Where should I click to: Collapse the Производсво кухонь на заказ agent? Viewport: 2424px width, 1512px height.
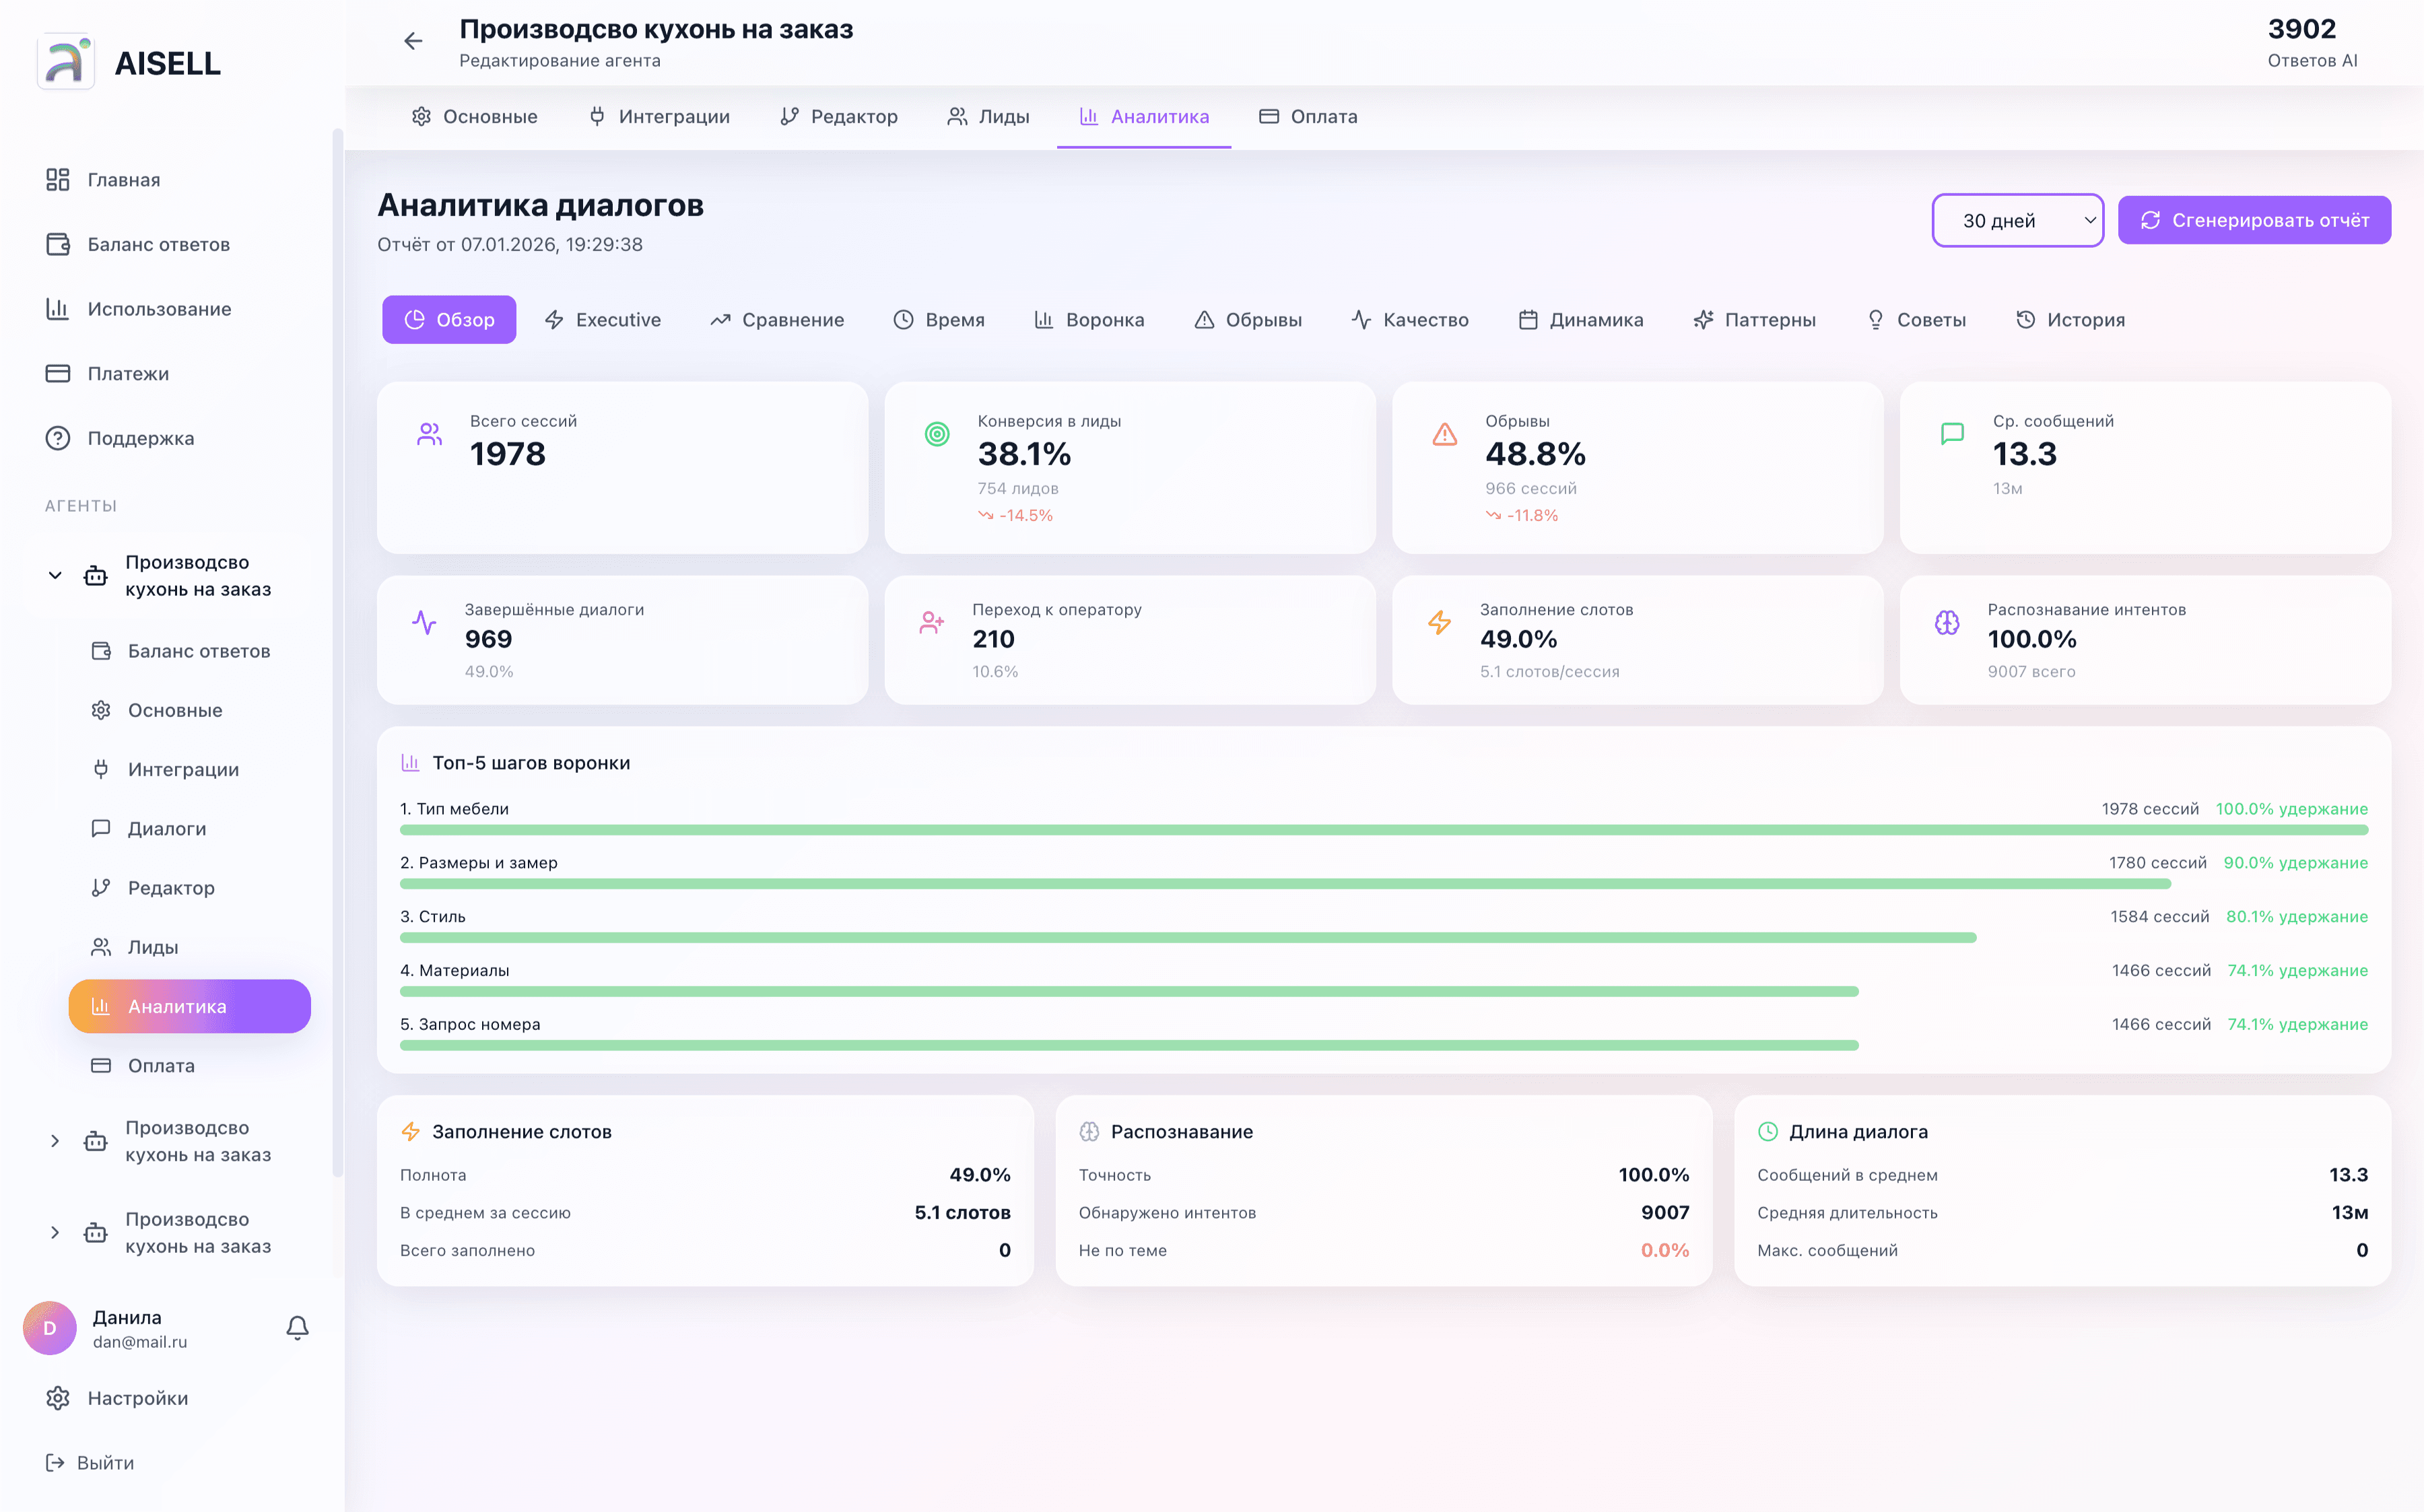coord(55,575)
